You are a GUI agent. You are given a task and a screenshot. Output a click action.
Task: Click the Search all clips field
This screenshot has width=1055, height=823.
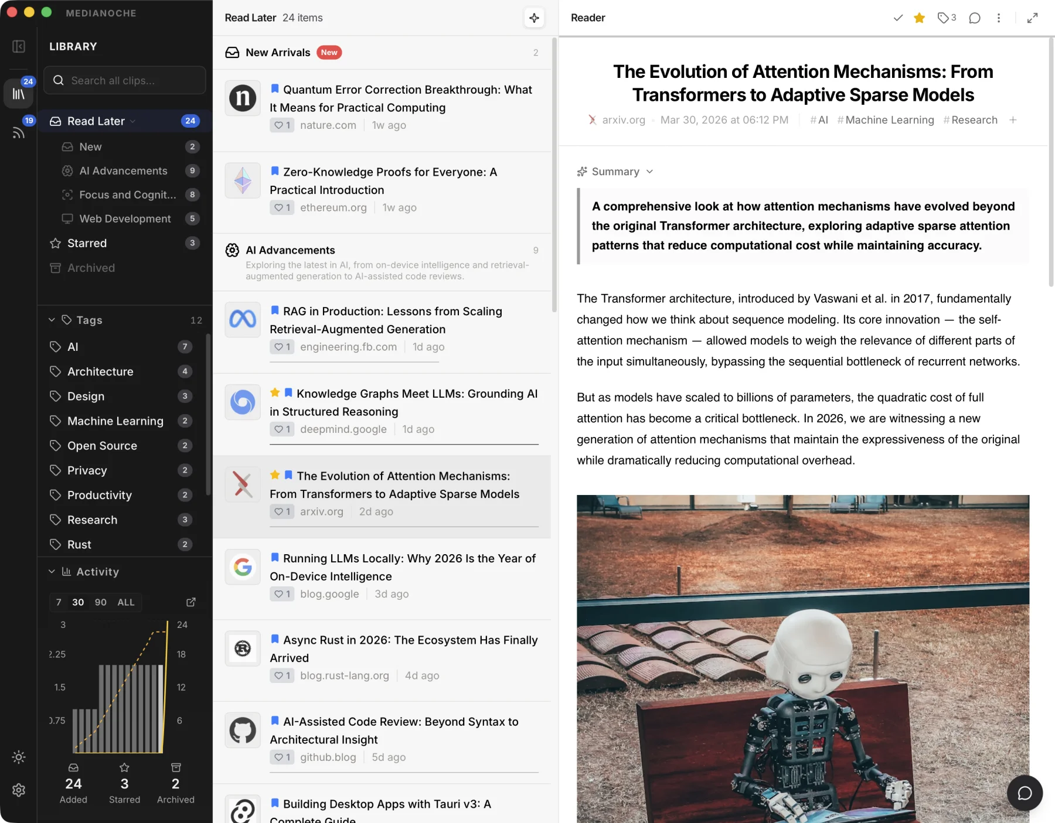124,80
